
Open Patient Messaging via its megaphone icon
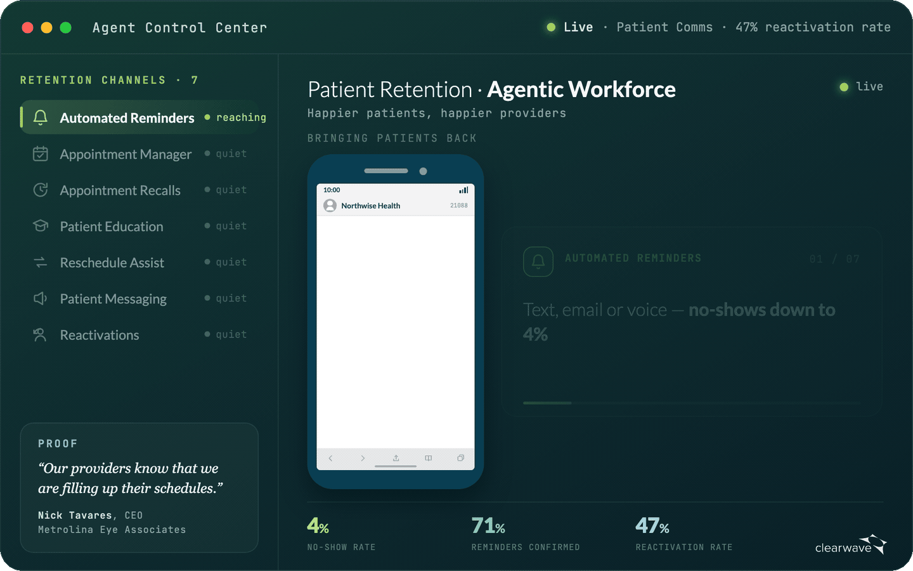41,298
